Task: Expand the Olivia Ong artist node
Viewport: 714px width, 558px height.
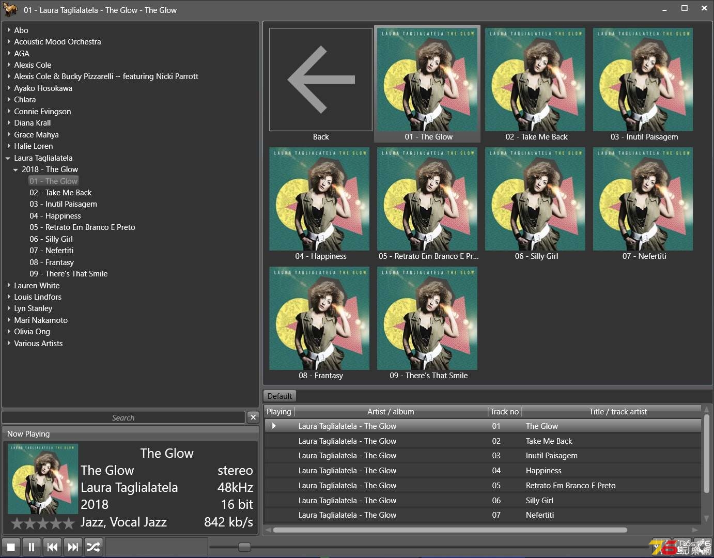Action: pos(9,331)
